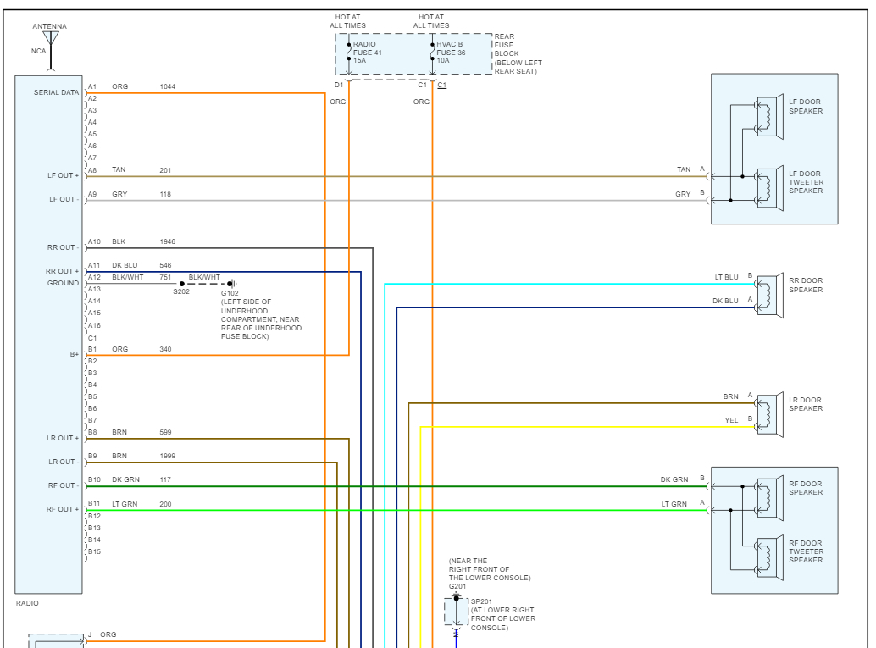Viewport: 876px width, 648px height.
Task: Select the RR DOOR SPEAKER symbol
Action: coord(769,296)
